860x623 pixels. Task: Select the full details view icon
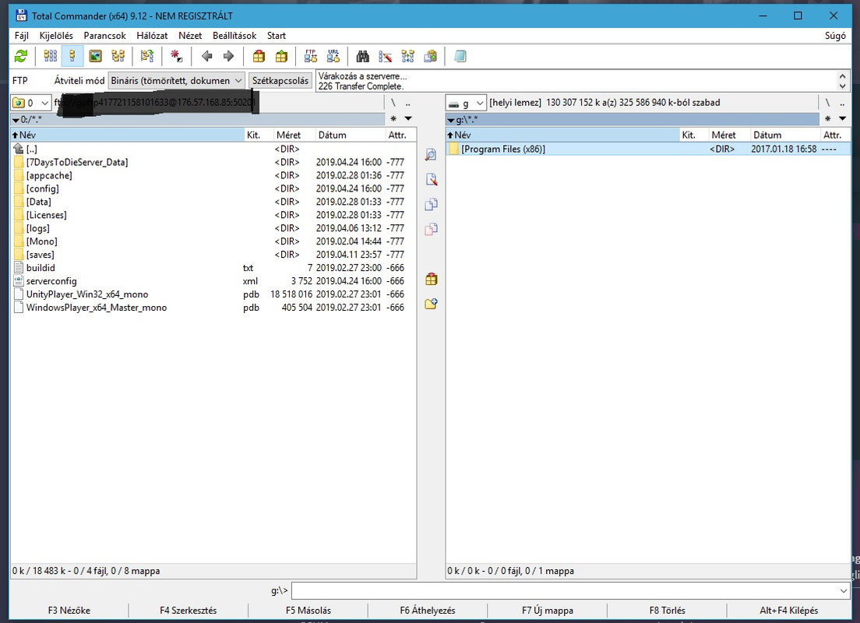point(72,56)
